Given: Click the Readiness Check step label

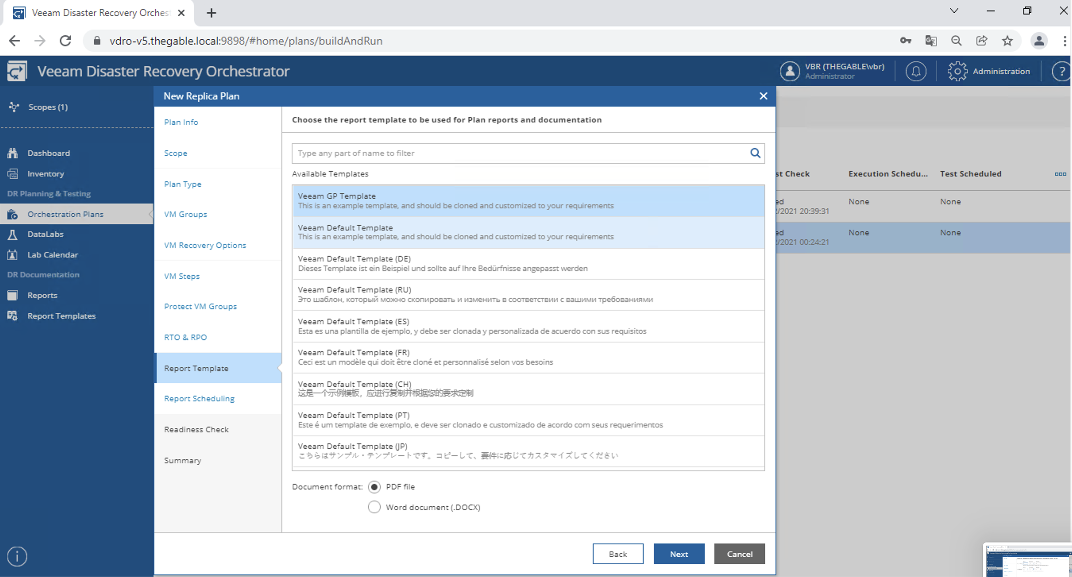Looking at the screenshot, I should (x=196, y=429).
